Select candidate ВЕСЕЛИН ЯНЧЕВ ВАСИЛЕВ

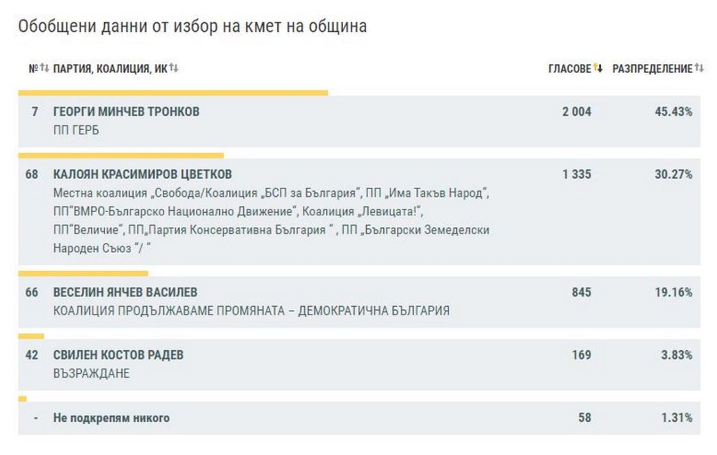point(125,292)
